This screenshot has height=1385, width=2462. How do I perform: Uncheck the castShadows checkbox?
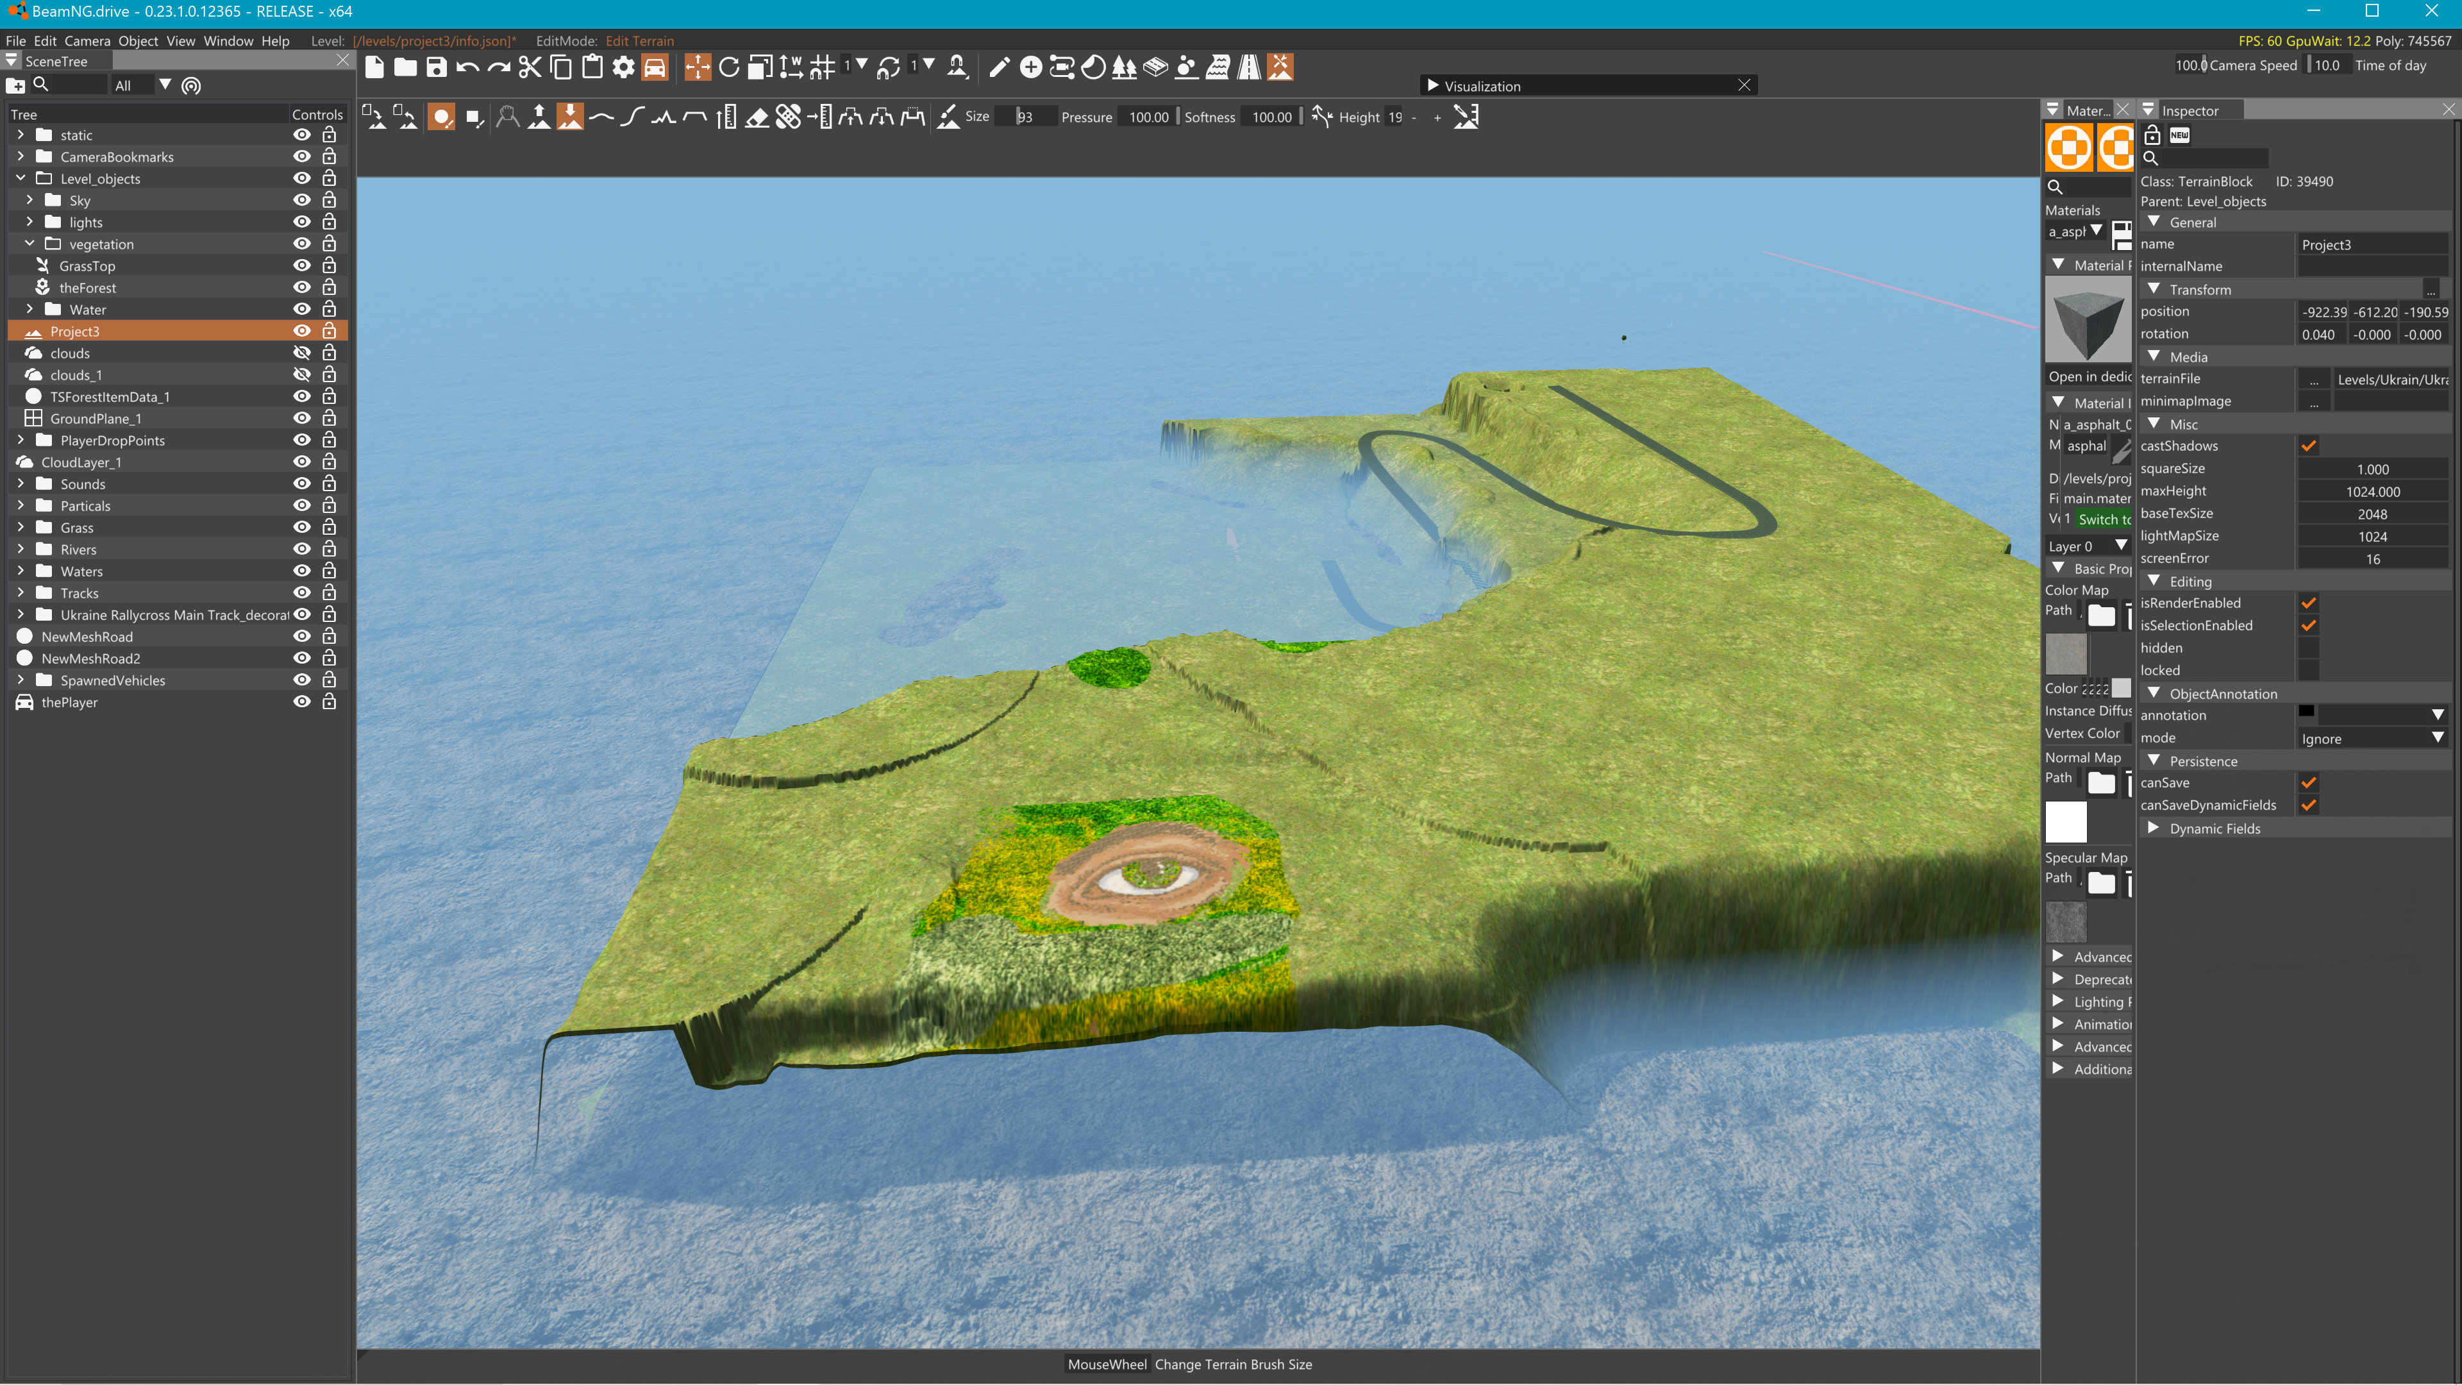pos(2308,446)
